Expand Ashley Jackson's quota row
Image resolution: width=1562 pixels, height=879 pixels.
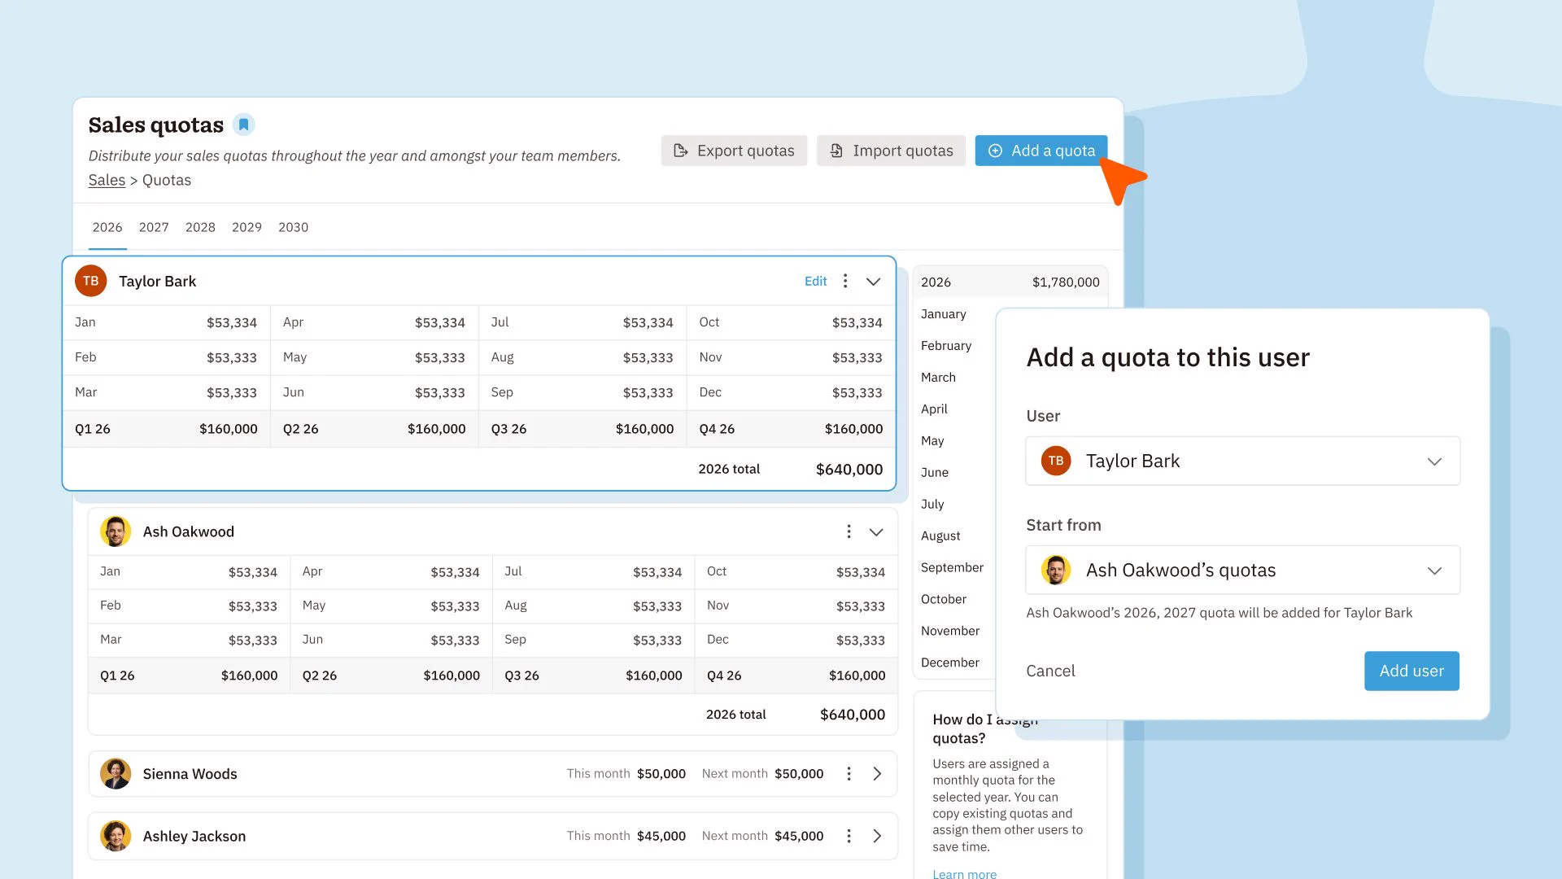tap(877, 836)
